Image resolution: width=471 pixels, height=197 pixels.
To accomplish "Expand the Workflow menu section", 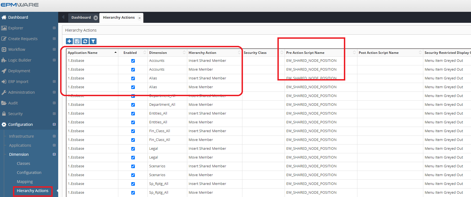I will point(54,49).
